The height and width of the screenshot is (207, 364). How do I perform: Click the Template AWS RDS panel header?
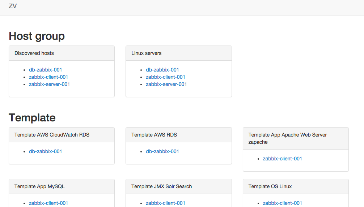click(x=178, y=135)
